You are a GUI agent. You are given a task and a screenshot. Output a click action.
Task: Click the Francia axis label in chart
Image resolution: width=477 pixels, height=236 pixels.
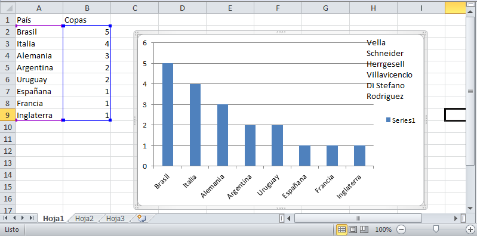point(325,184)
